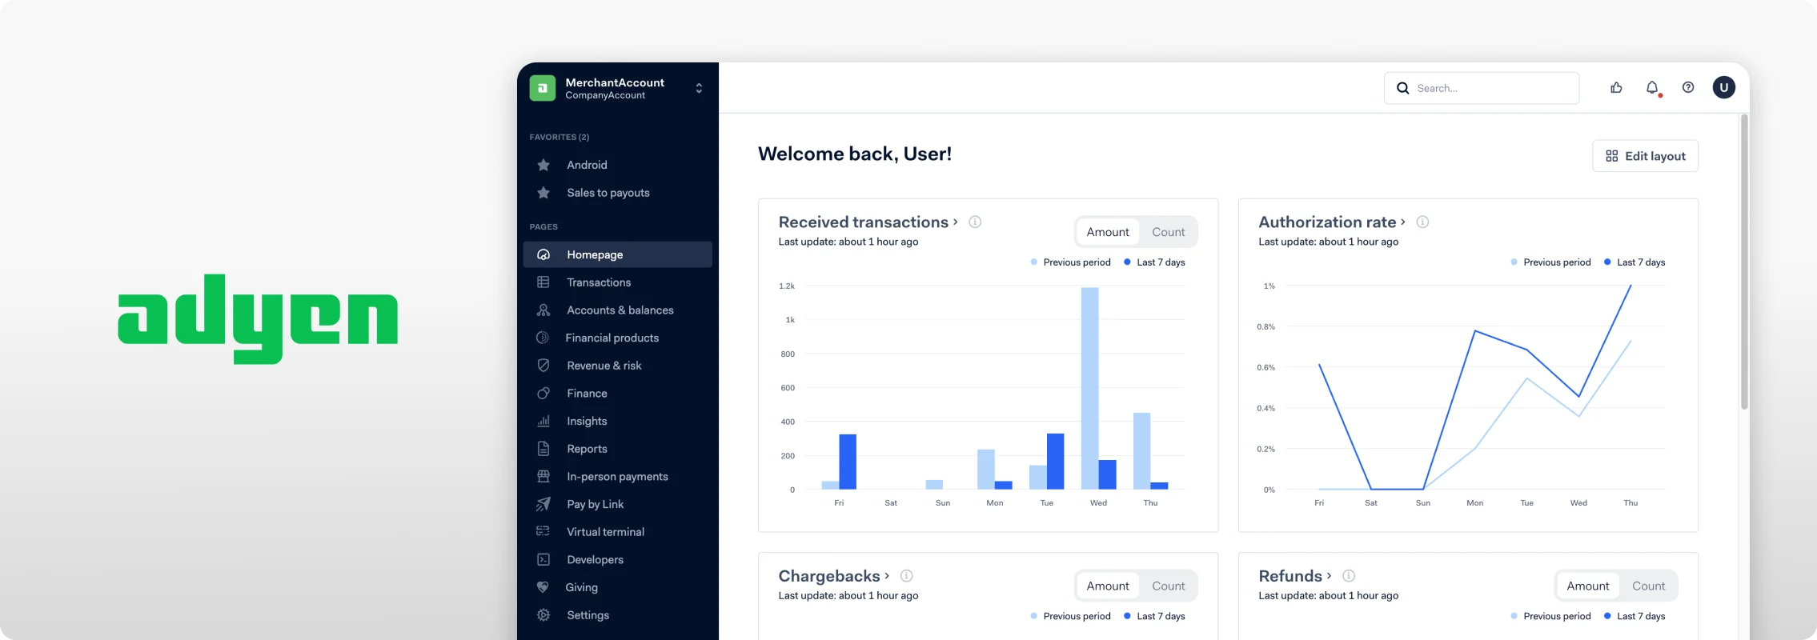Open the Developers page label

pyautogui.click(x=595, y=560)
